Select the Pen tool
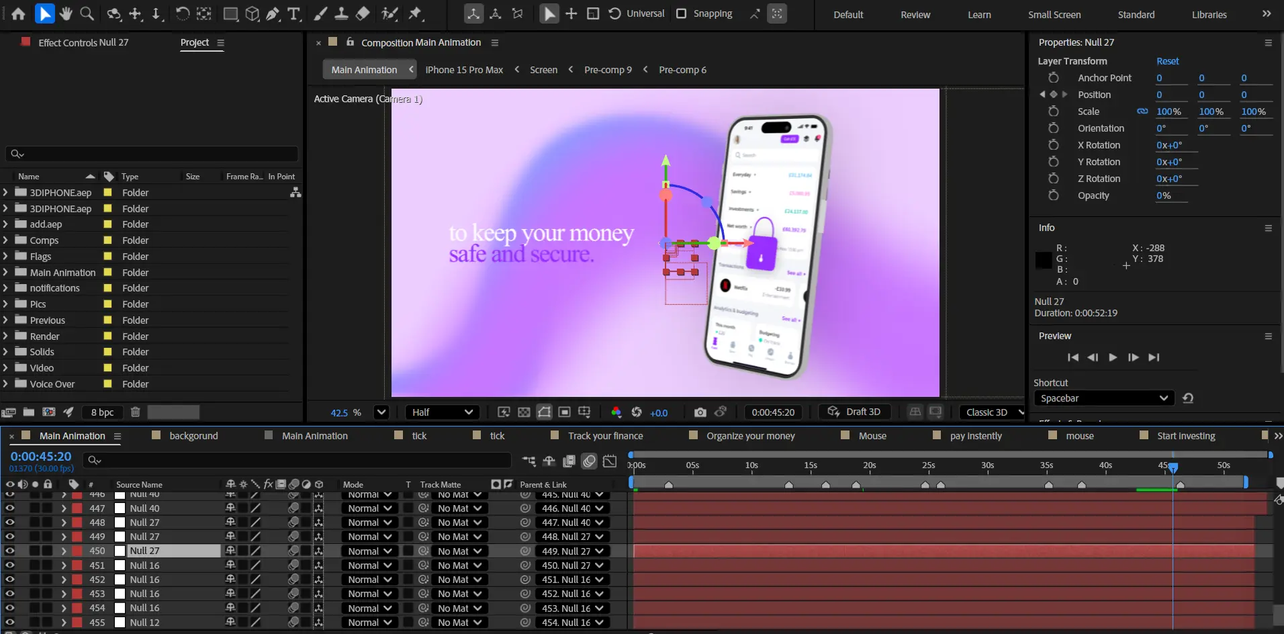Screen dimensions: 1284x634 (x=273, y=13)
